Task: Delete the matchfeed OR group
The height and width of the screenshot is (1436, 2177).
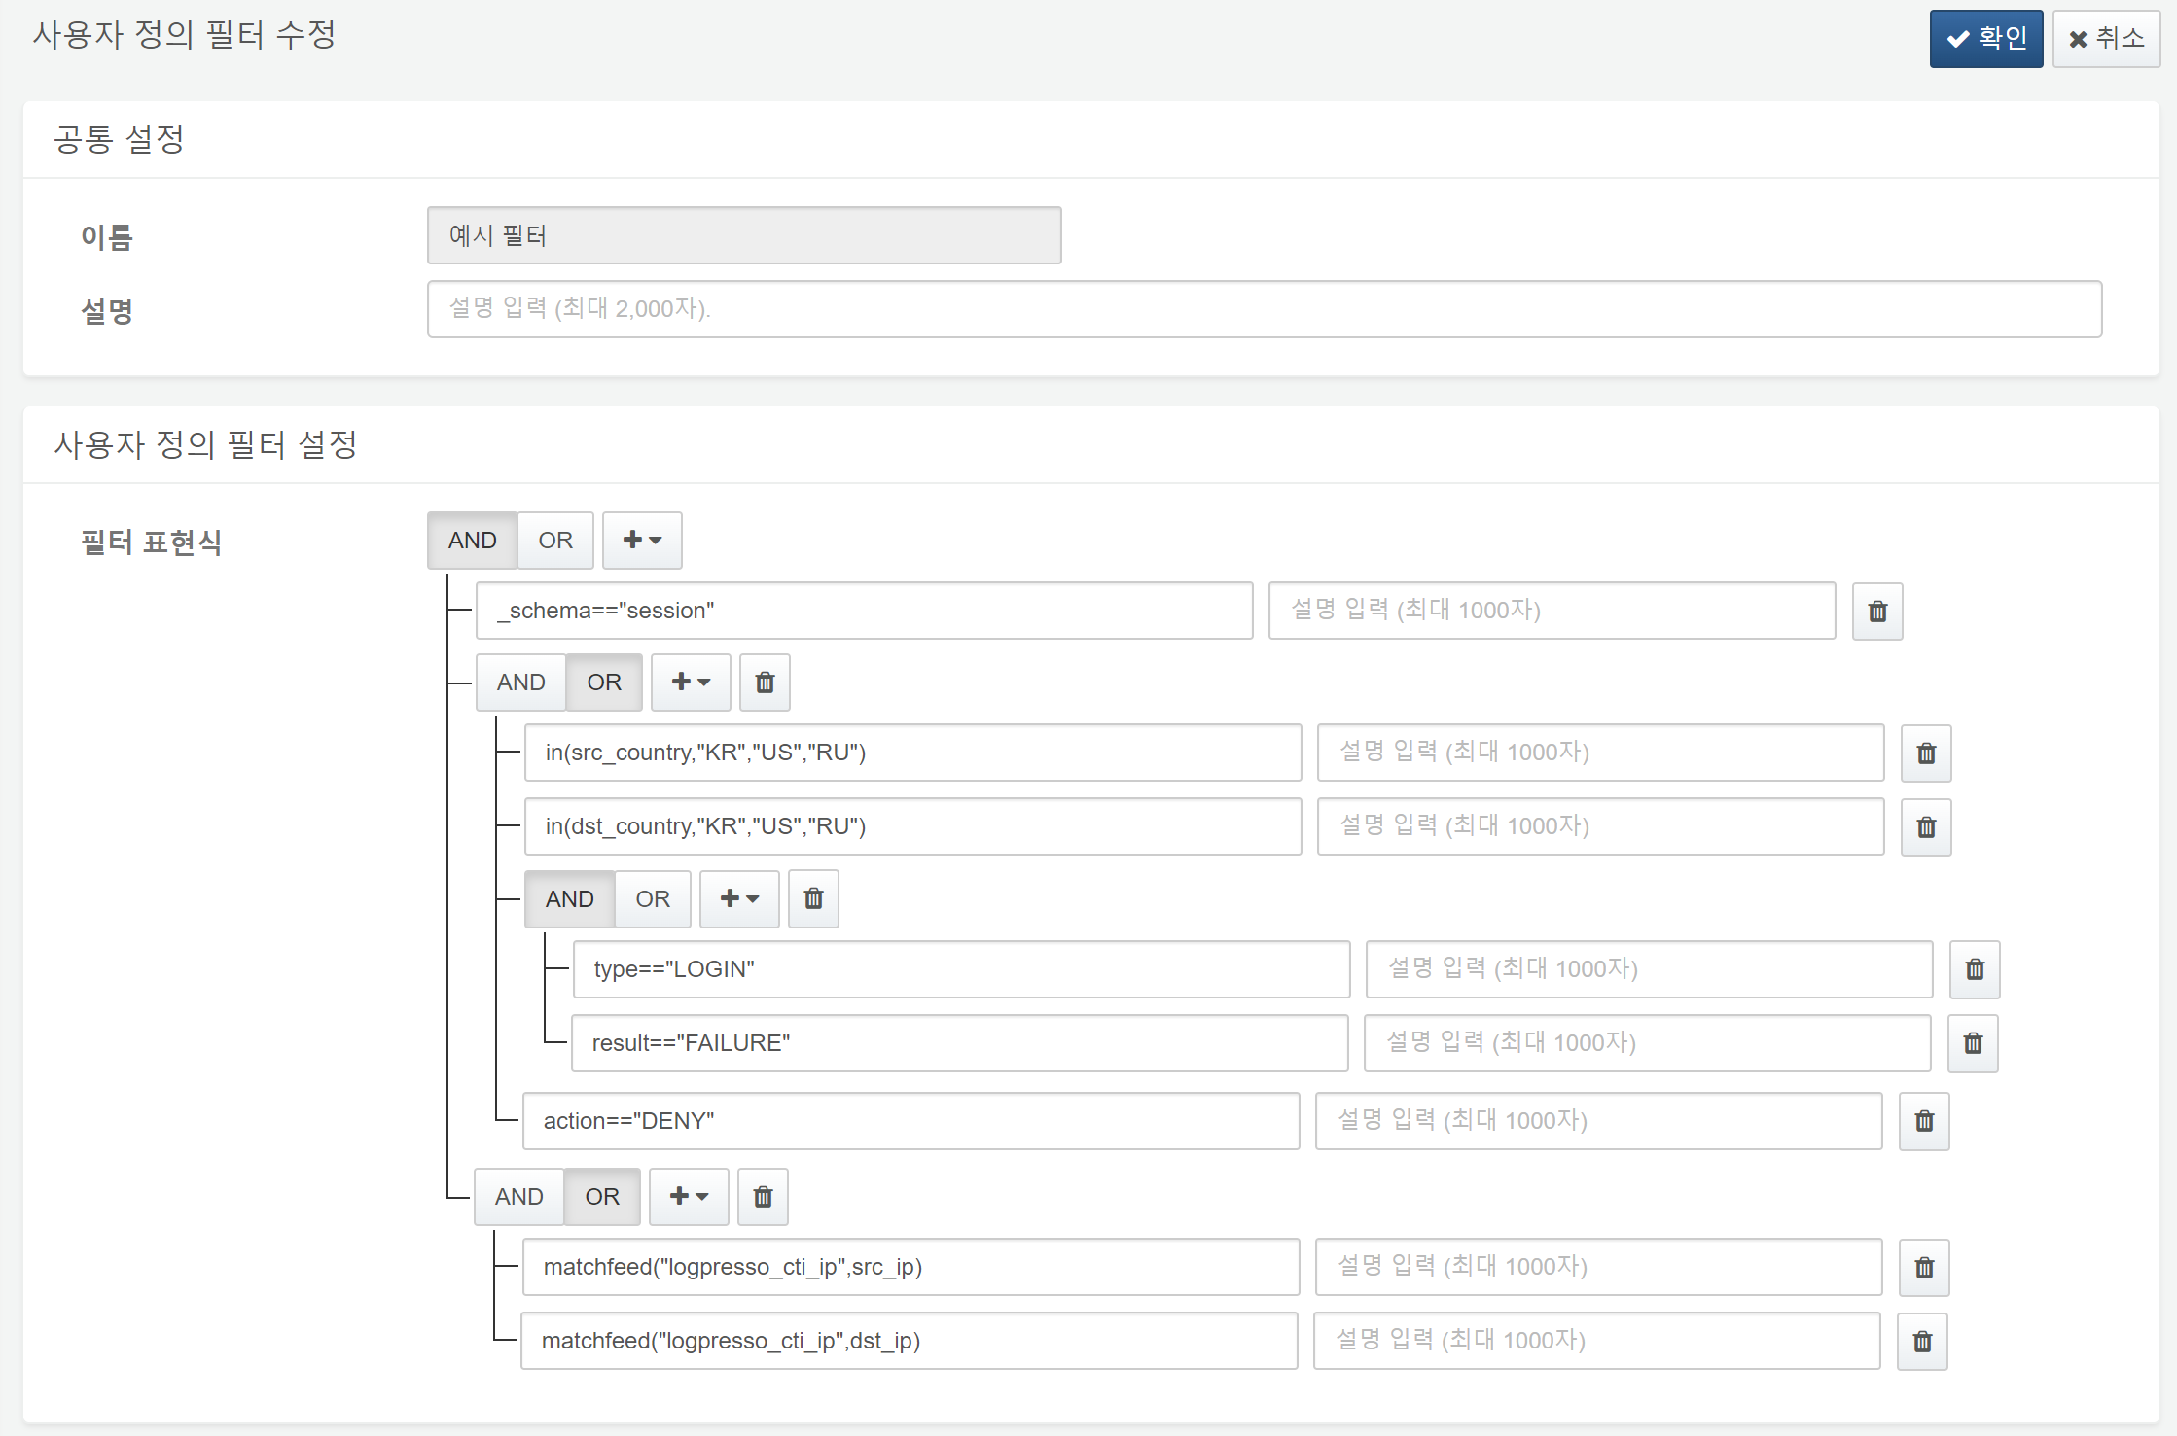Action: point(763,1197)
